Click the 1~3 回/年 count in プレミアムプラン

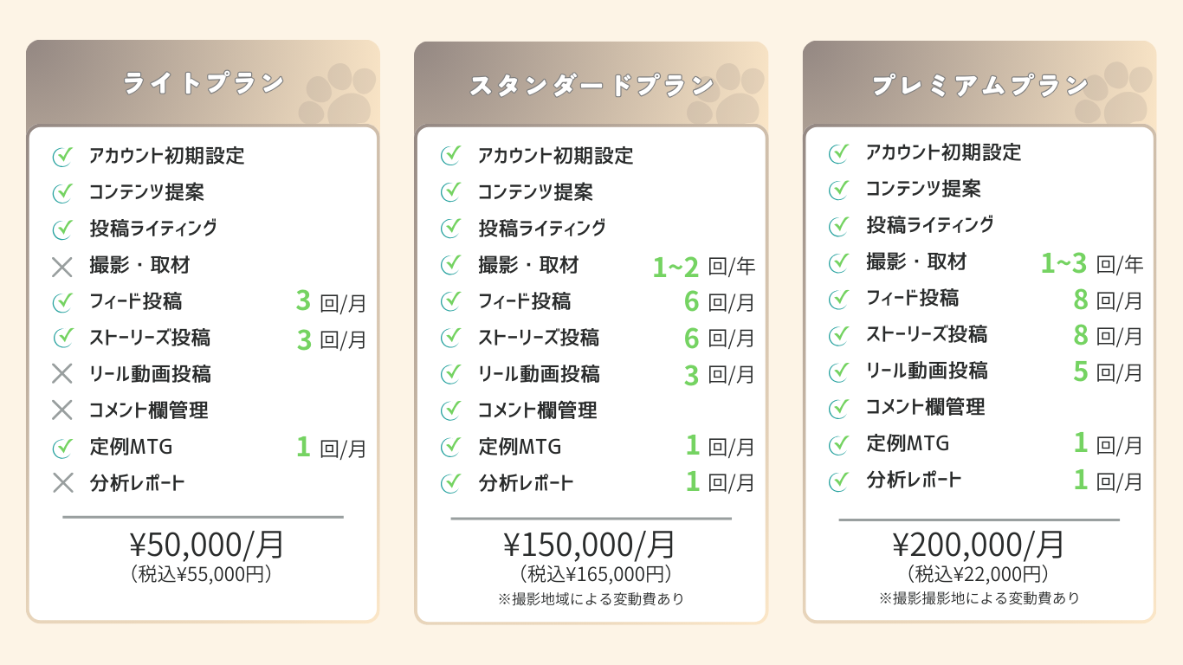[x=1091, y=263]
